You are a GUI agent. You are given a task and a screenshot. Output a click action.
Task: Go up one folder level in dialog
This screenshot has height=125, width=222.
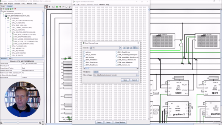tap(124, 48)
